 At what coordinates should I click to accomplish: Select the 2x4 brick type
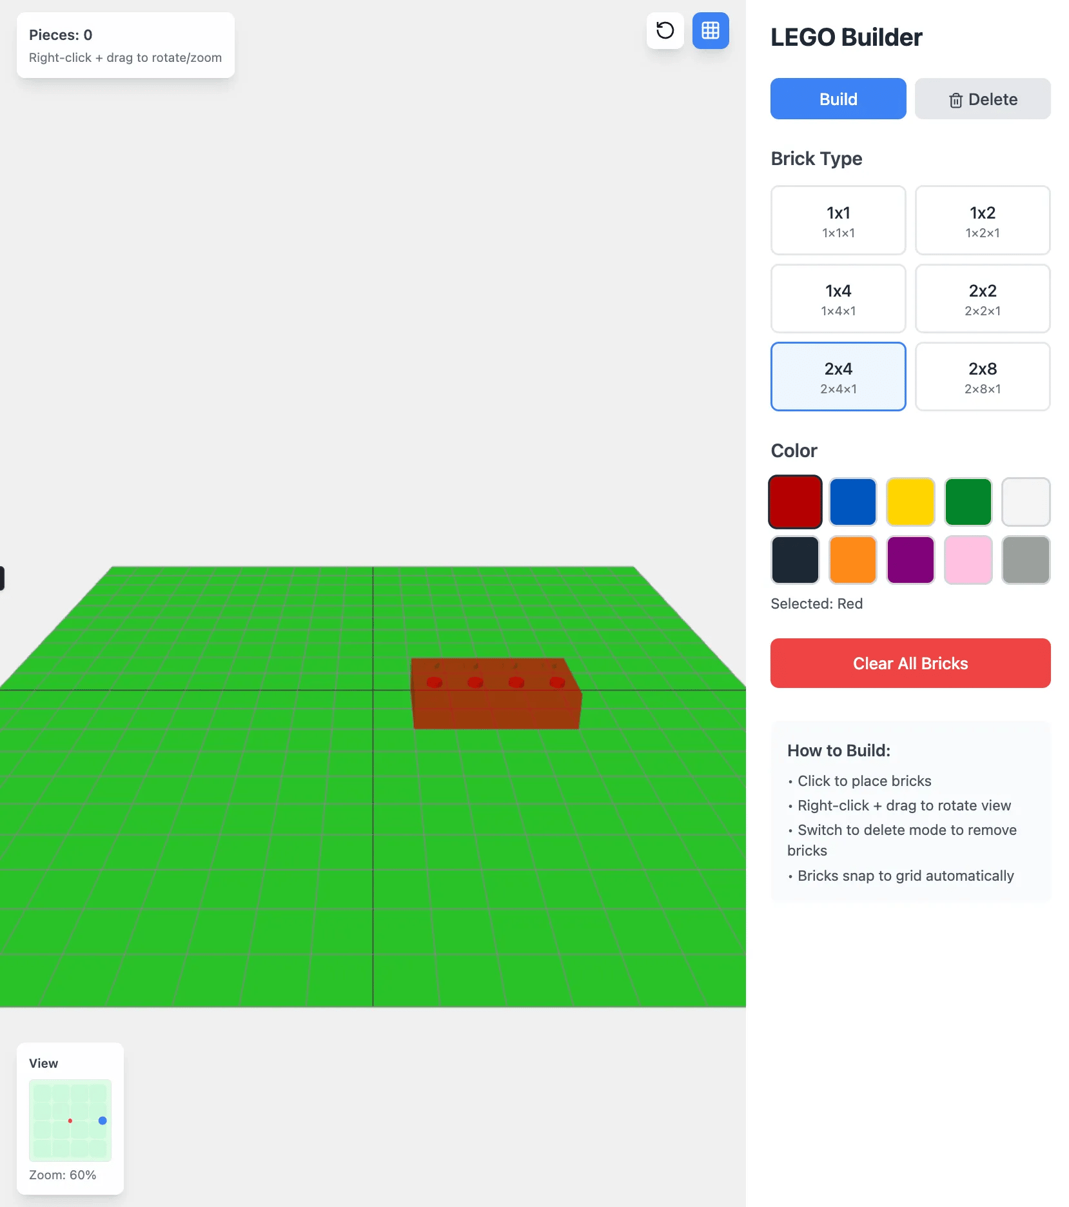(838, 377)
